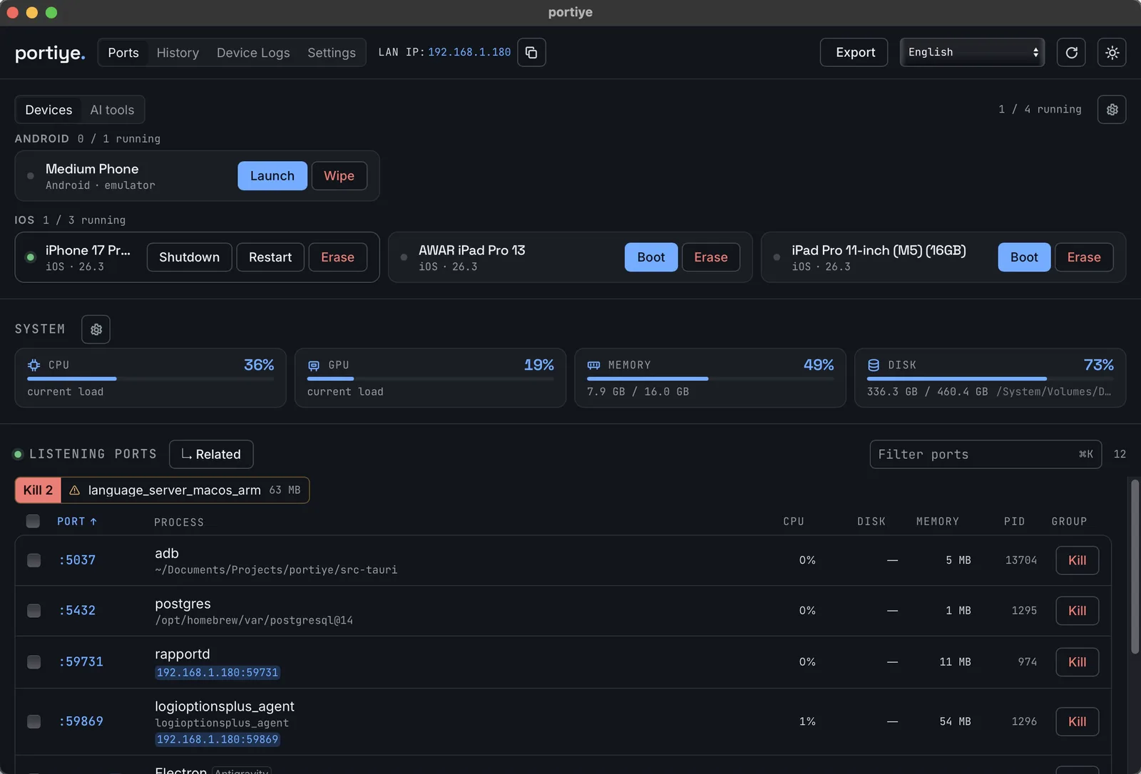Viewport: 1141px width, 774px height.
Task: Click green status dot by Listening Ports
Action: pos(18,454)
